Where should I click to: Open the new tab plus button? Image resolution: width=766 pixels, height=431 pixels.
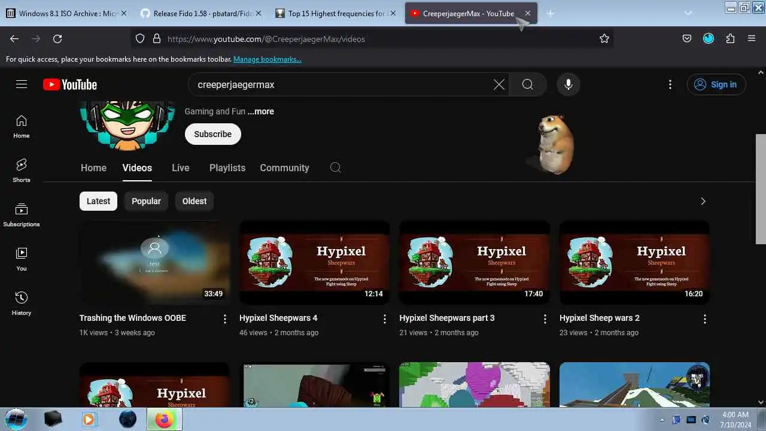(x=550, y=13)
